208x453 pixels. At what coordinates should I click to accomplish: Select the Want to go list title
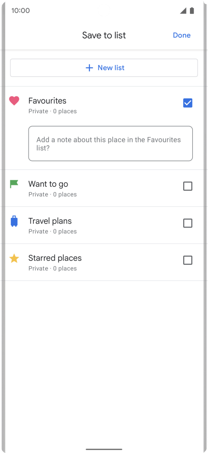click(49, 184)
